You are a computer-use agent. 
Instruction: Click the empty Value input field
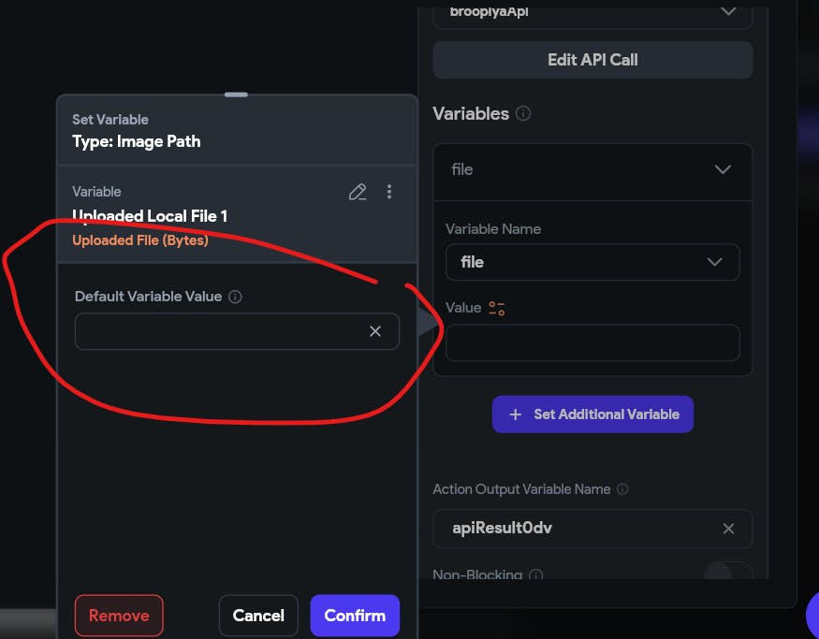(592, 342)
